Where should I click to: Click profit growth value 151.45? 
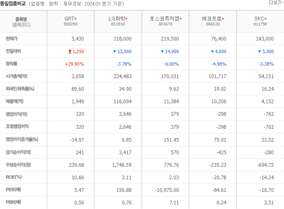(x=171, y=140)
